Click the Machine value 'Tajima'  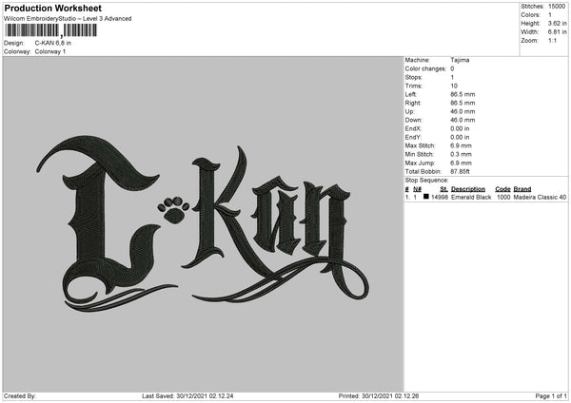pyautogui.click(x=460, y=60)
